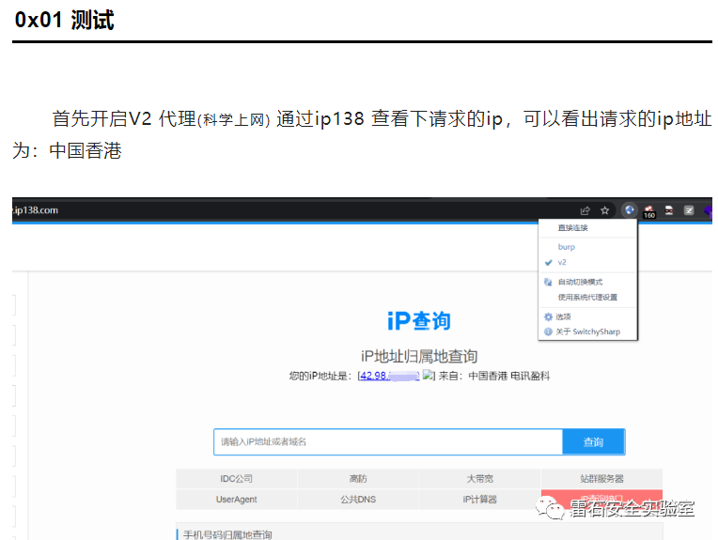This screenshot has width=718, height=540.
Task: Open the UserAgent tool link
Action: click(x=236, y=500)
